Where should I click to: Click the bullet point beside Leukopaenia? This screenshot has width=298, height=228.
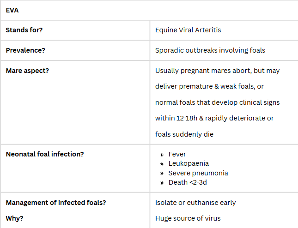click(x=162, y=164)
